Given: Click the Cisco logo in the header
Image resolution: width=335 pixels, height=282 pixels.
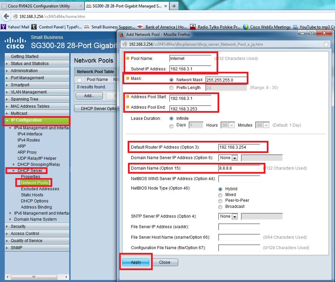Looking at the screenshot, I should [x=15, y=43].
